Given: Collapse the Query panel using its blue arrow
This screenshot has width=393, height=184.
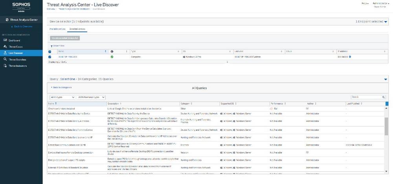Looking at the screenshot, I should pyautogui.click(x=386, y=79).
